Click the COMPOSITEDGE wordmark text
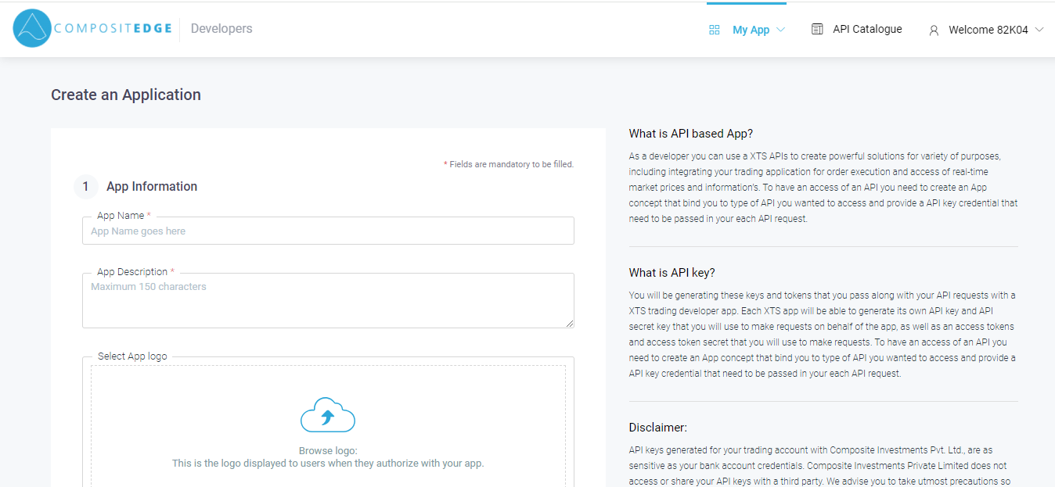This screenshot has height=487, width=1055. pyautogui.click(x=113, y=29)
